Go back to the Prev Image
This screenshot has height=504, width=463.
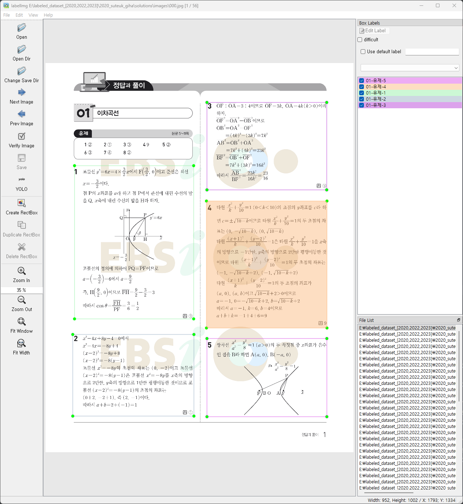[22, 114]
